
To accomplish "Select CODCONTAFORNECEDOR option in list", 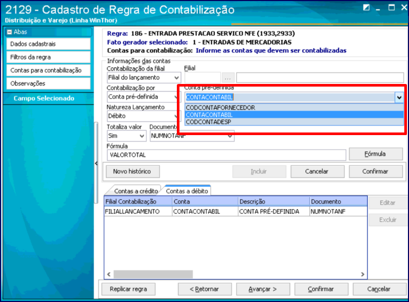I will 294,107.
